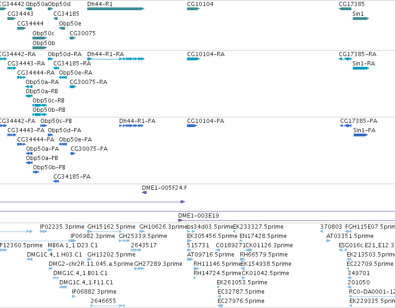The height and width of the screenshot is (308, 395).
Task: Click the Obp50b gene label
Action: pos(44,43)
